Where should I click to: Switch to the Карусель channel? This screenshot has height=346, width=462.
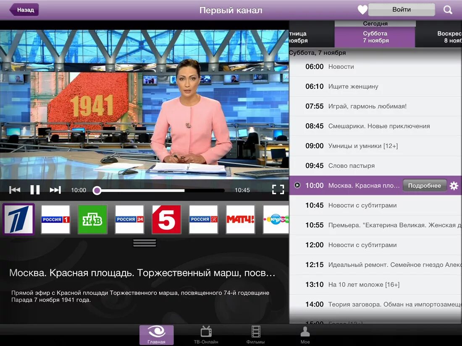coord(276,219)
